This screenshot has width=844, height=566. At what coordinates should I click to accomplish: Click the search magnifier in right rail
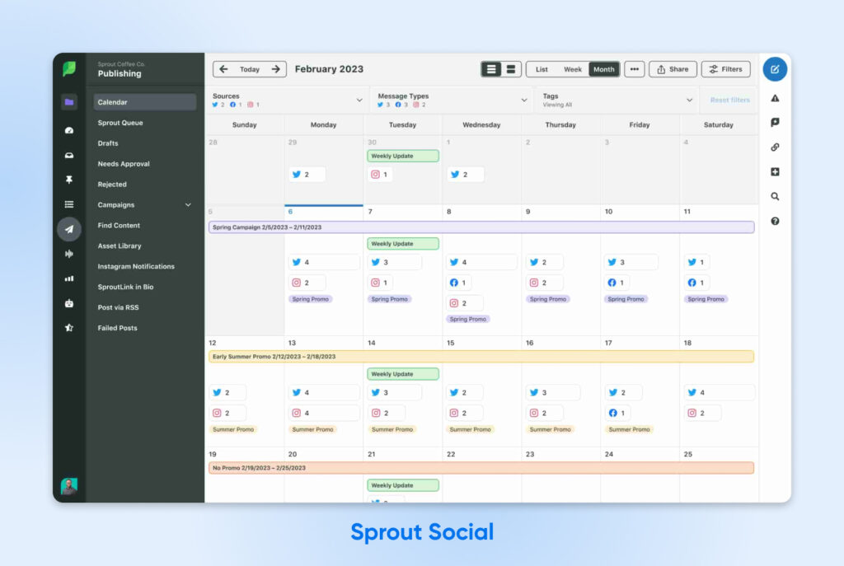pyautogui.click(x=775, y=197)
